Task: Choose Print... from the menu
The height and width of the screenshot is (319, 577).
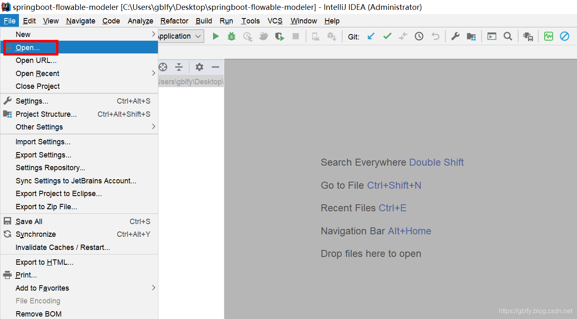Action: [79, 275]
